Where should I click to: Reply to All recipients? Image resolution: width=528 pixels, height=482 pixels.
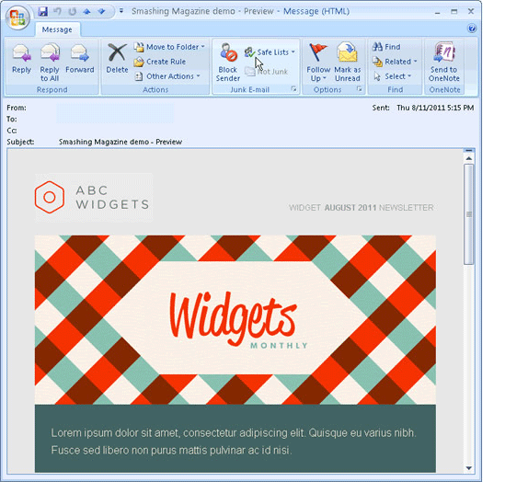click(x=50, y=63)
